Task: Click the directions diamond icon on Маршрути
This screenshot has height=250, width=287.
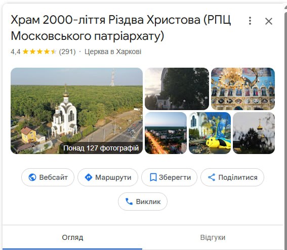Action: coord(89,177)
